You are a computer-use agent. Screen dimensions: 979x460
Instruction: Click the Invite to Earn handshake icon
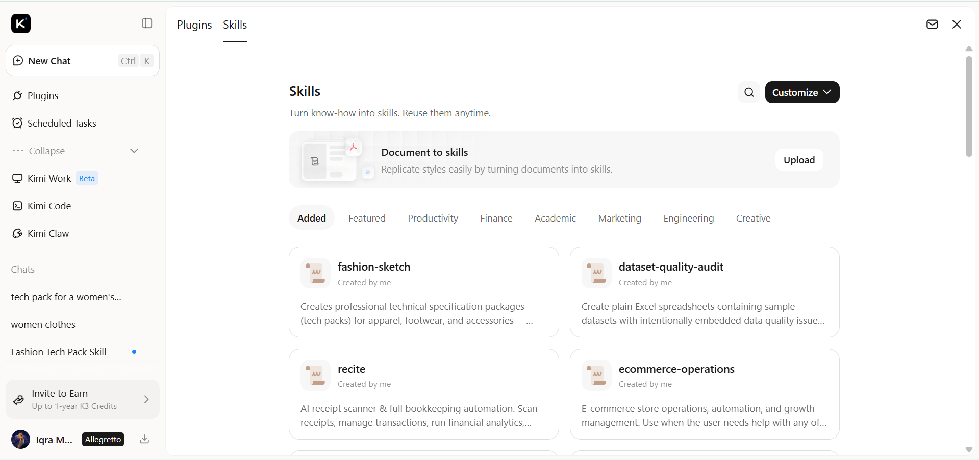point(18,400)
